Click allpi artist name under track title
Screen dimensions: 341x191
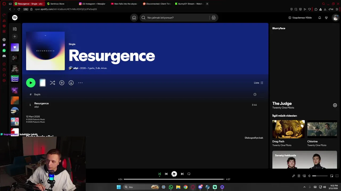pyautogui.click(x=36, y=107)
